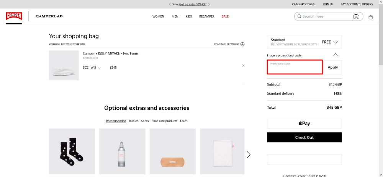Collapse the promotional code section

click(336, 55)
